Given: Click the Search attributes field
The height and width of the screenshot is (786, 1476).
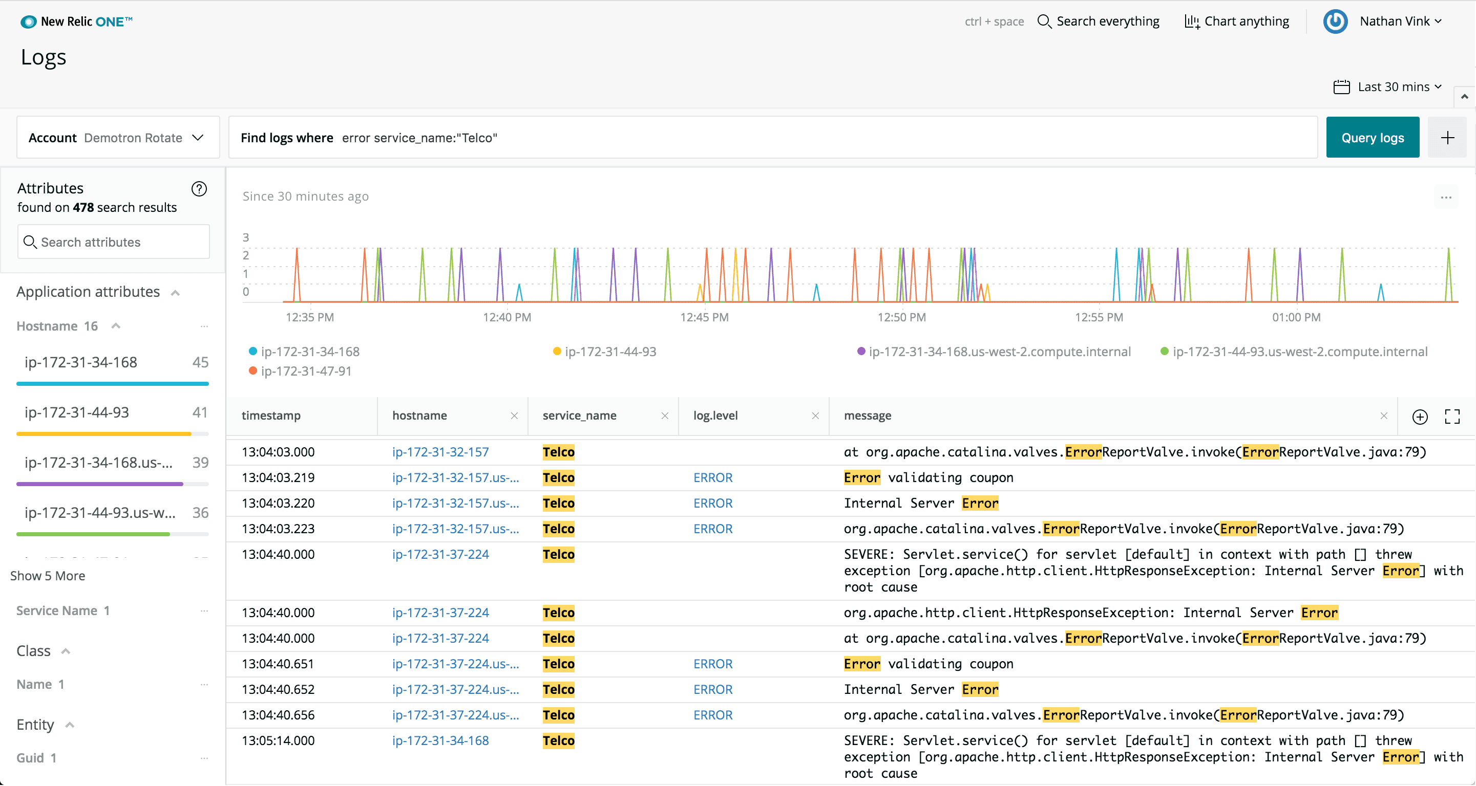Looking at the screenshot, I should (114, 242).
